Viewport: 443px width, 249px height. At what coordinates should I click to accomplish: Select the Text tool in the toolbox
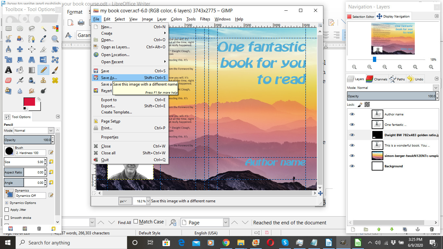click(x=8, y=70)
